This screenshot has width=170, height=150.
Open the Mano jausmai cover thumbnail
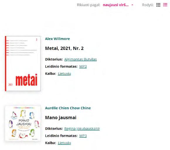click(x=23, y=123)
